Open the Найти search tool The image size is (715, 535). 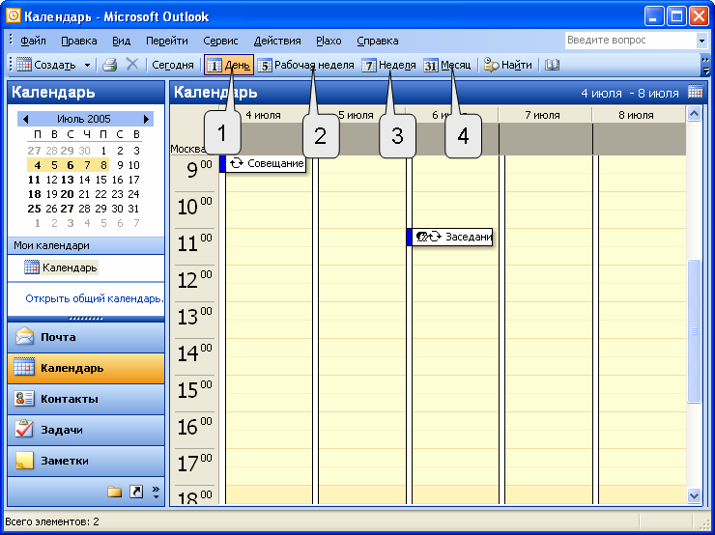pos(507,65)
